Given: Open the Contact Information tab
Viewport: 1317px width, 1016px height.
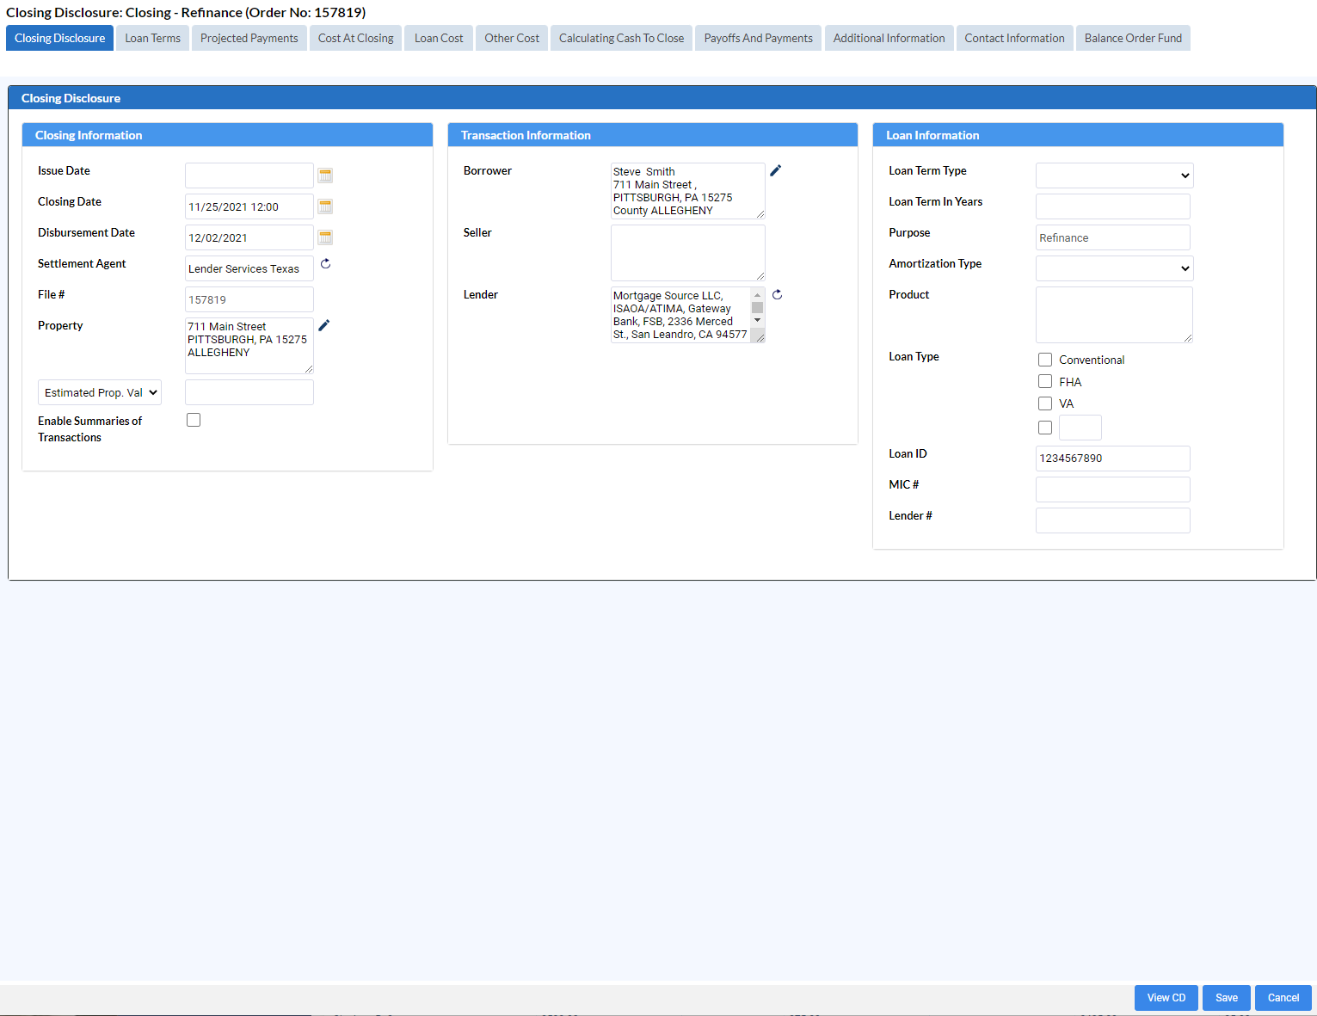Looking at the screenshot, I should tap(1014, 38).
